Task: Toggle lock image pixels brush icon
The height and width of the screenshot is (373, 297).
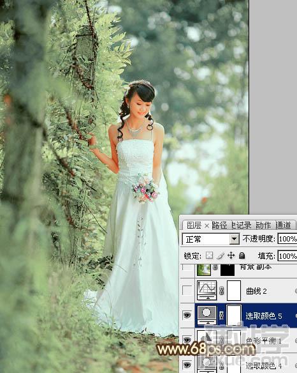Action: 221,255
